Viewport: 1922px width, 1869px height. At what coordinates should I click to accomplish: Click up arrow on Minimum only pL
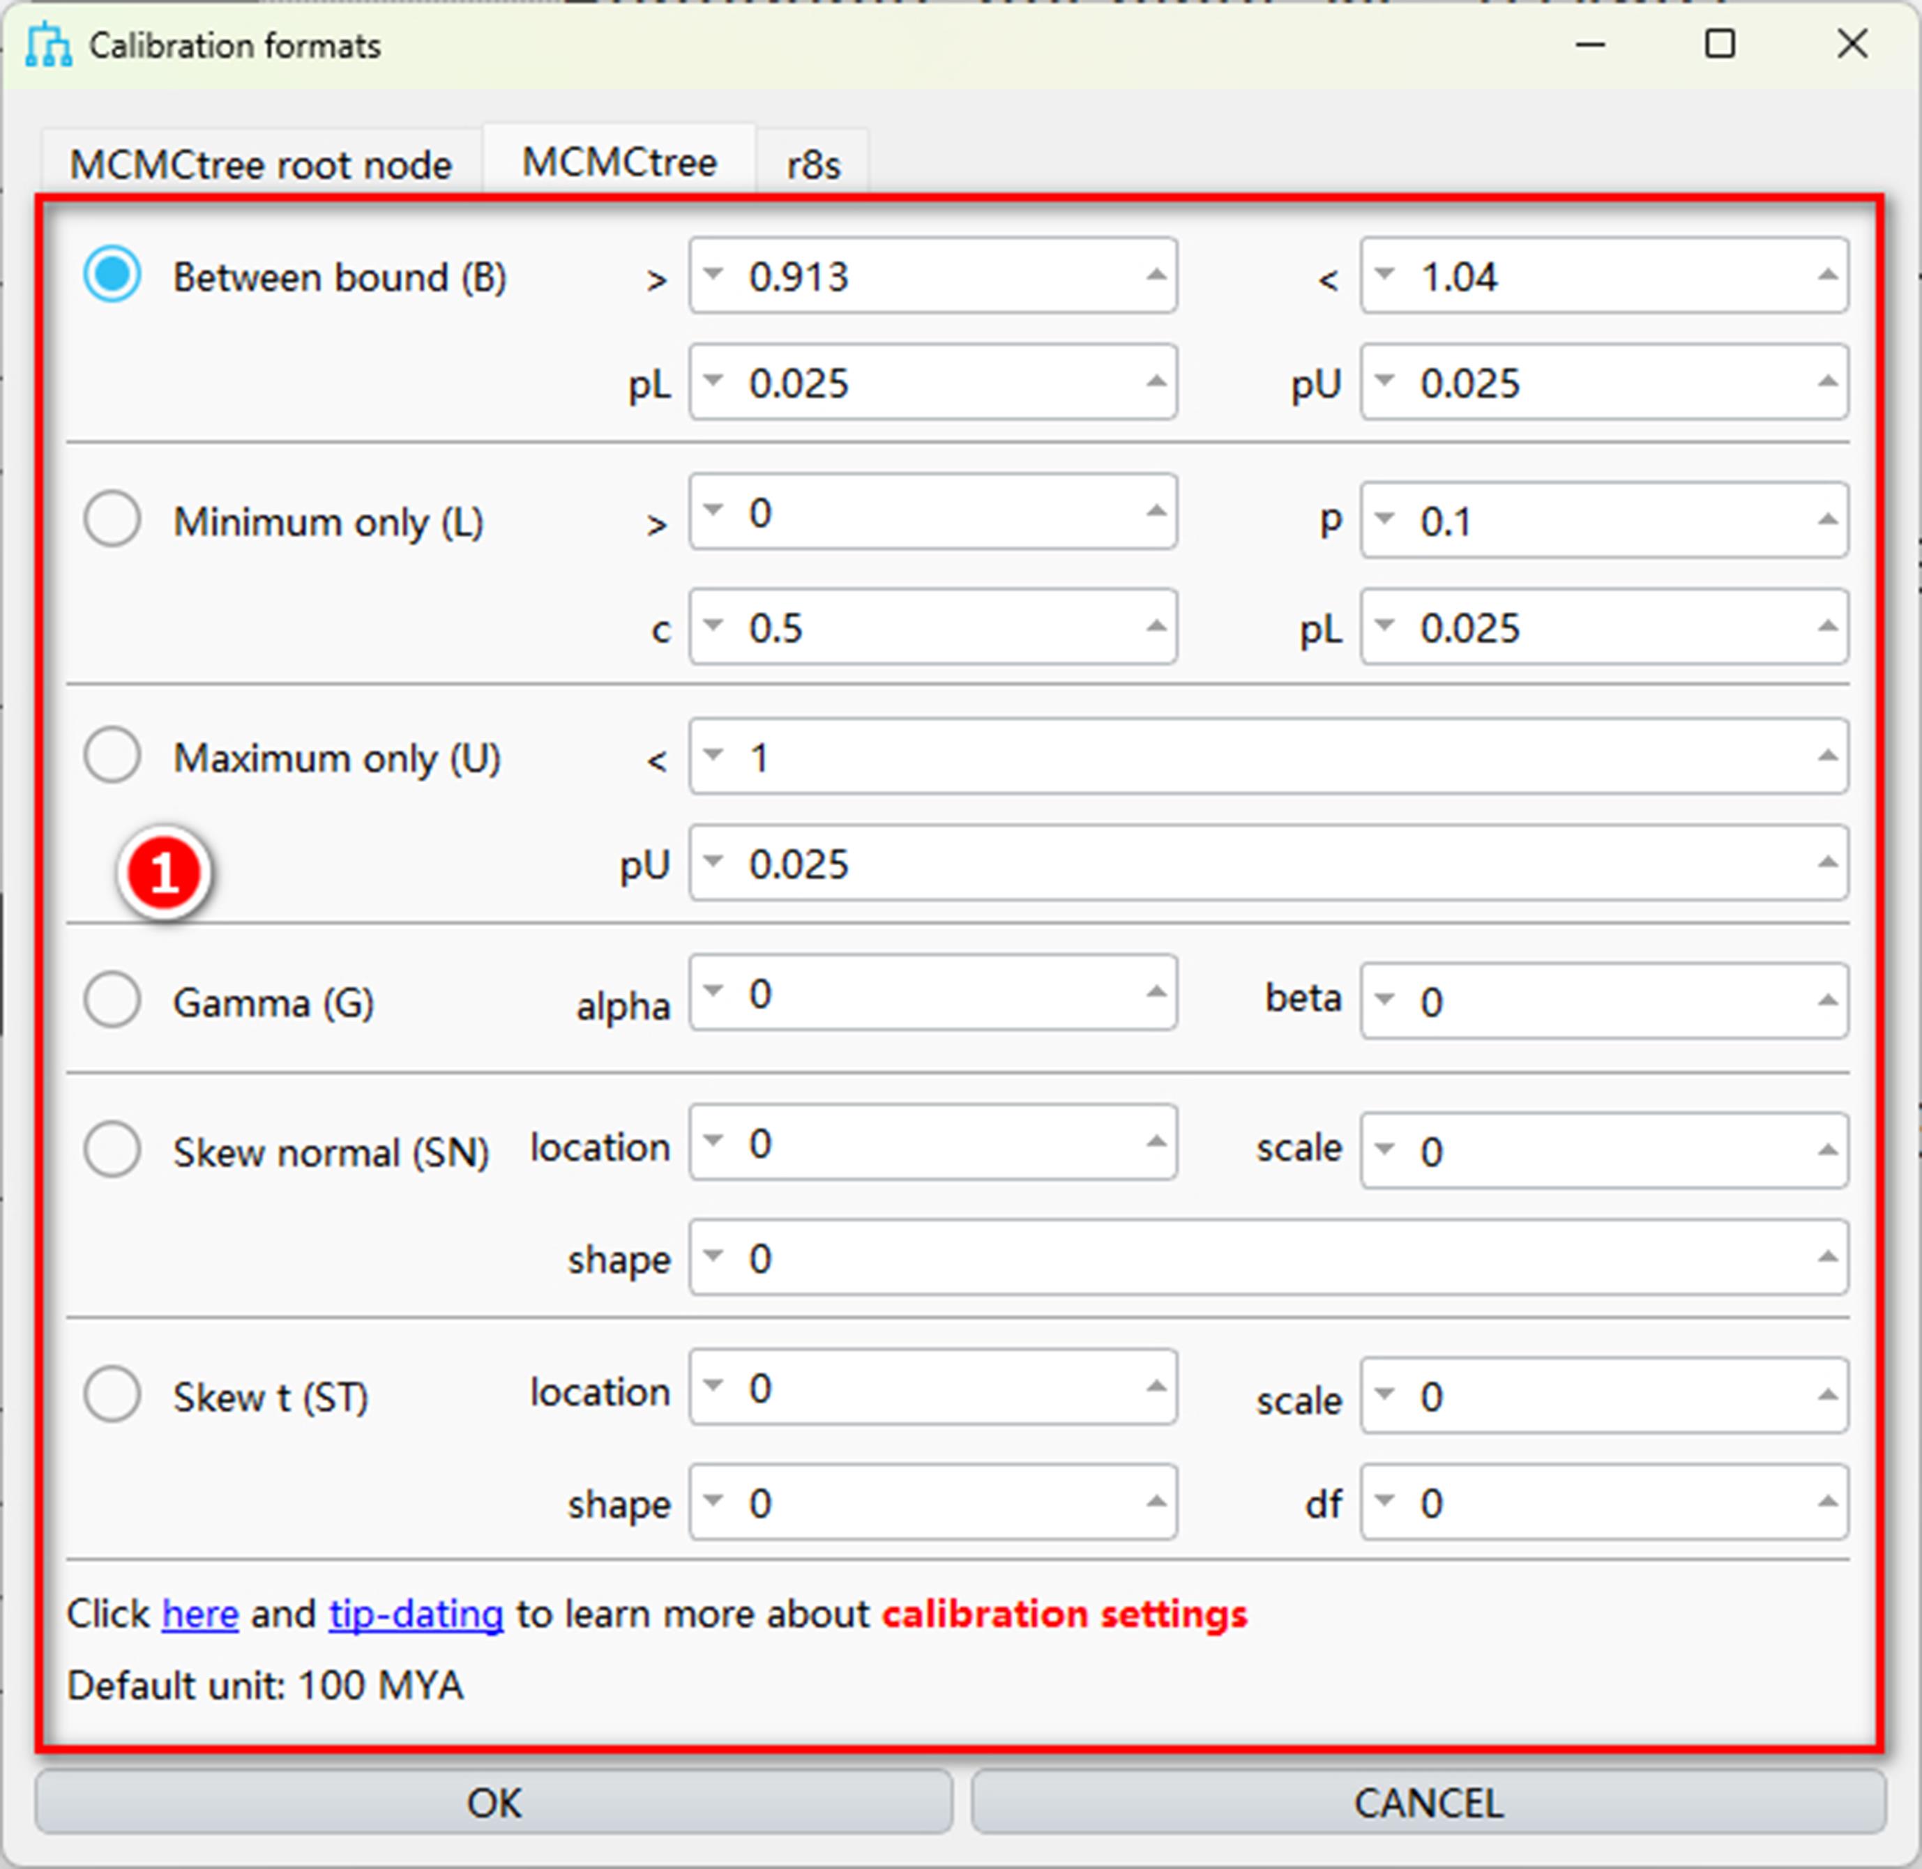(x=1826, y=625)
